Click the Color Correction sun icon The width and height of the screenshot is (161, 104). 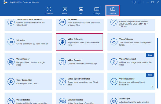point(11,82)
